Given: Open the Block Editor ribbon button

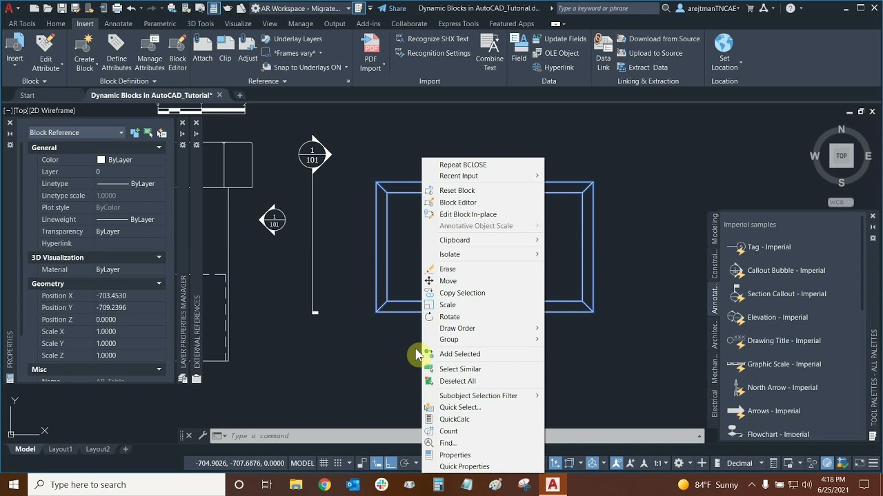Looking at the screenshot, I should pos(178,53).
